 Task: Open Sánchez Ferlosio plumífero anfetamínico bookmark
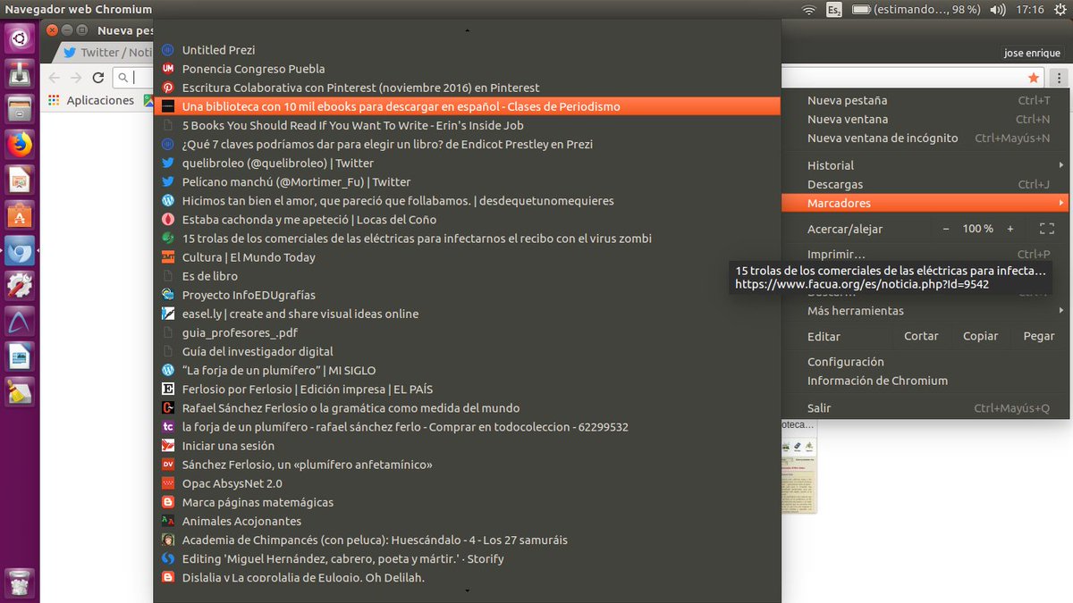click(x=467, y=465)
